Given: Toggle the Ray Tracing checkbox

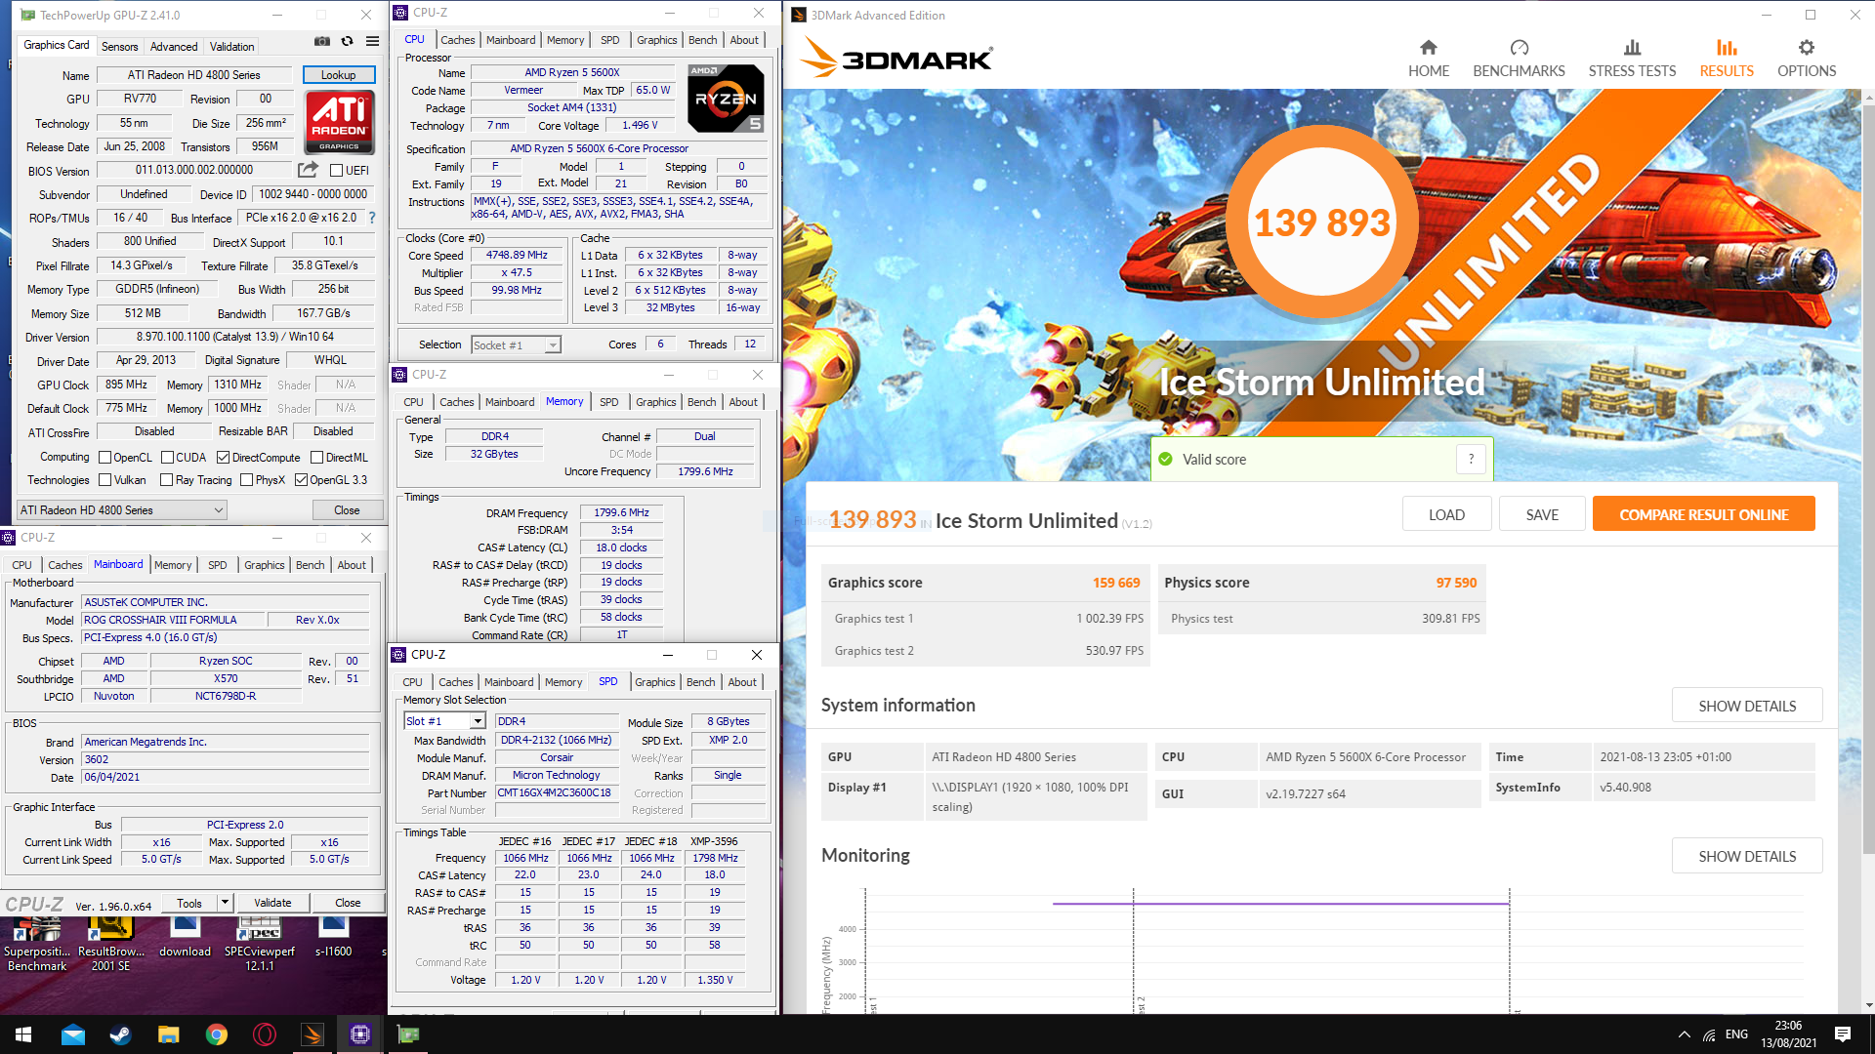Looking at the screenshot, I should (x=166, y=479).
